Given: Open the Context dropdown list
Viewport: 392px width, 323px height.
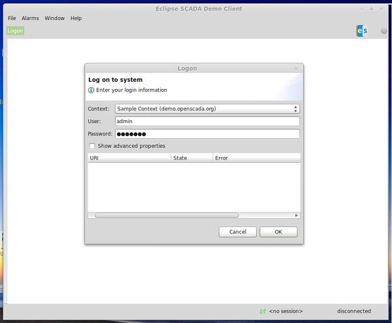Looking at the screenshot, I should tap(207, 109).
